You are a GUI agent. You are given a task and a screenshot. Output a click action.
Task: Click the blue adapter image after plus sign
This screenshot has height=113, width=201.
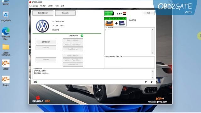(x=122, y=23)
